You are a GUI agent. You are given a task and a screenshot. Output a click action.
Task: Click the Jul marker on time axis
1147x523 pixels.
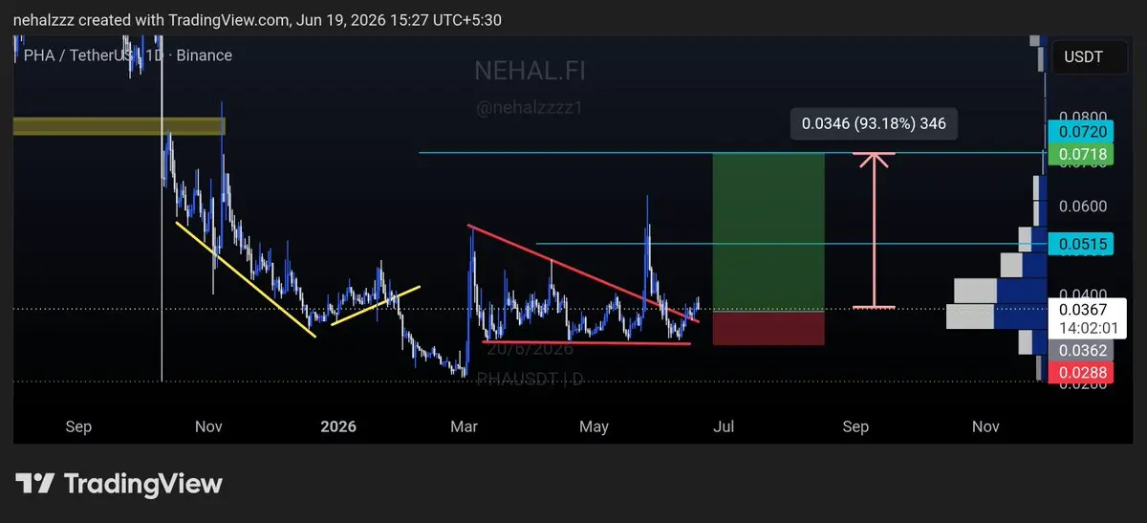724,426
